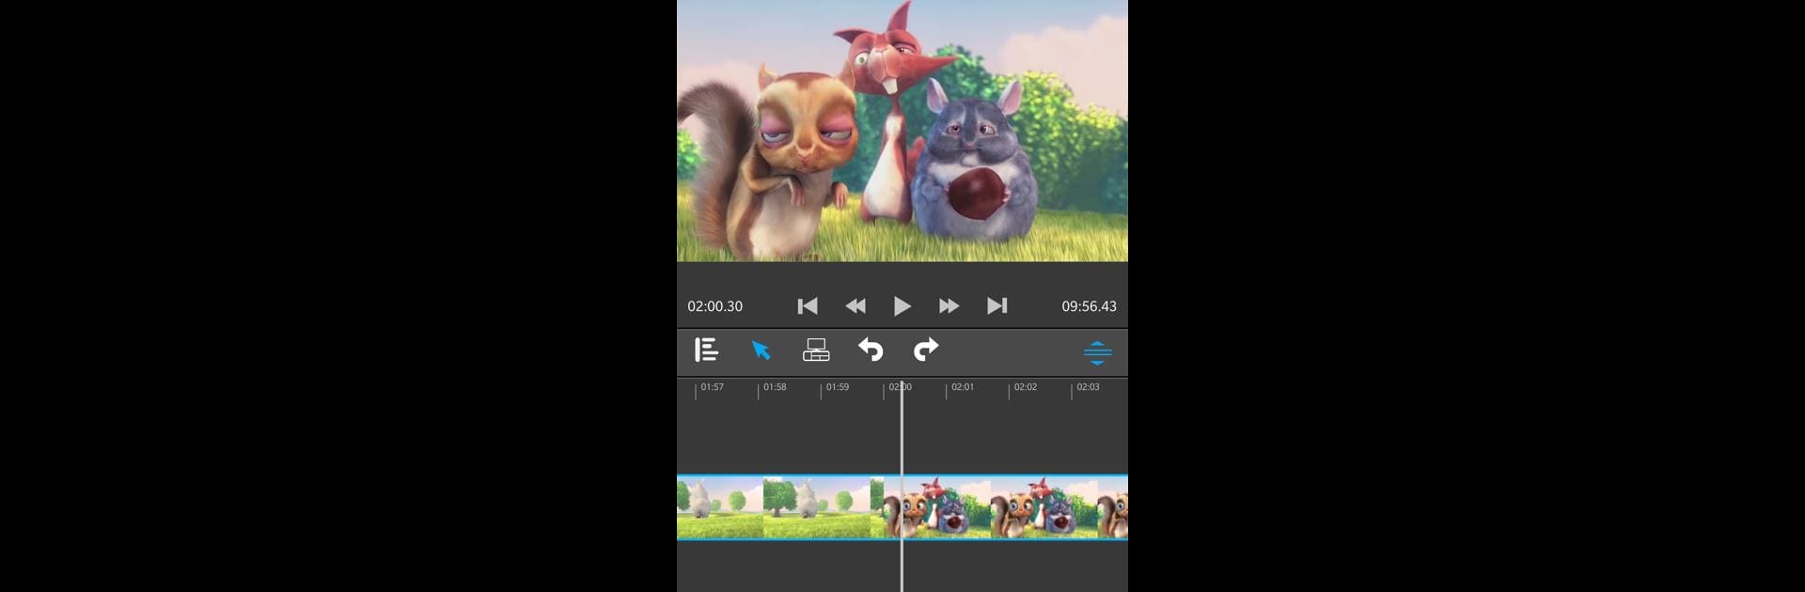Open the track list panel icon
Viewport: 1805px width, 592px height.
pyautogui.click(x=707, y=351)
